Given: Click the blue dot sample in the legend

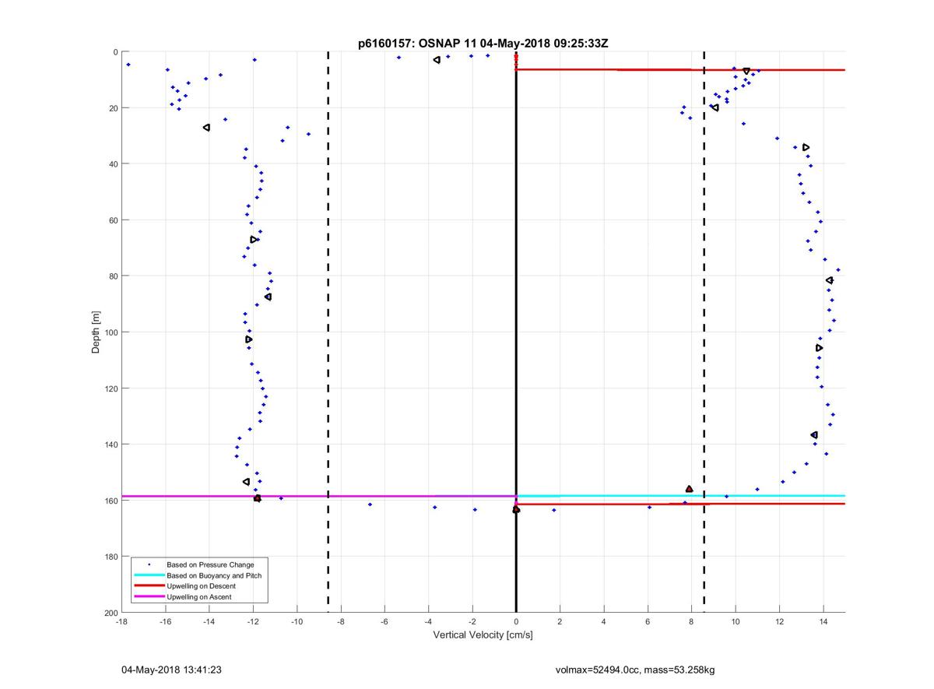Looking at the screenshot, I should pyautogui.click(x=149, y=564).
